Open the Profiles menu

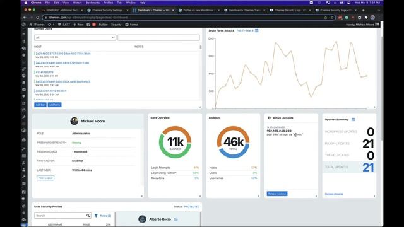point(109,3)
